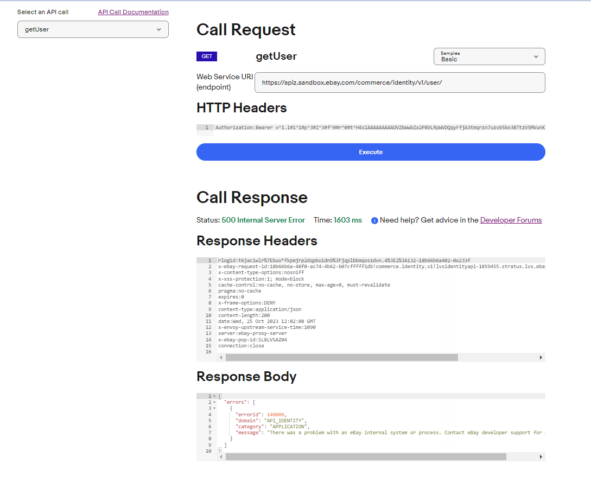Click the date:Wed, 25 Oct 2023 line
Screen dimensions: 591x501
click(x=267, y=321)
